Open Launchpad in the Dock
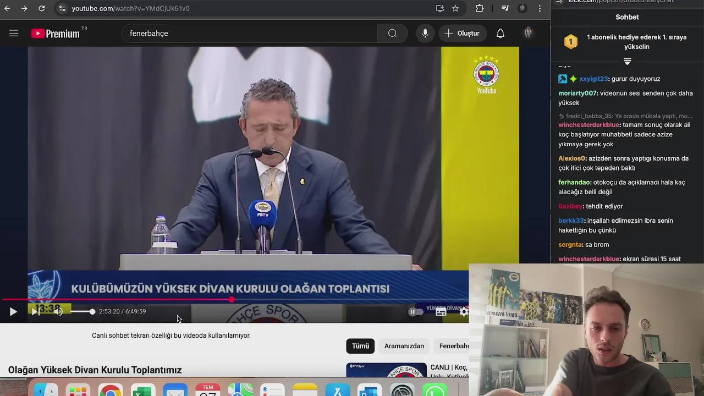This screenshot has width=704, height=396. coord(78,390)
